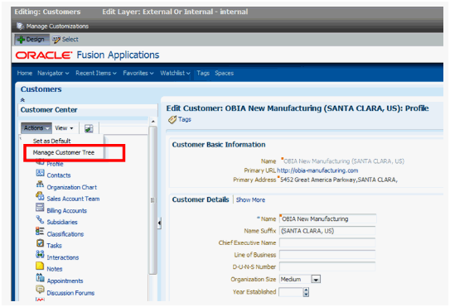Switch to Design mode

[x=31, y=39]
